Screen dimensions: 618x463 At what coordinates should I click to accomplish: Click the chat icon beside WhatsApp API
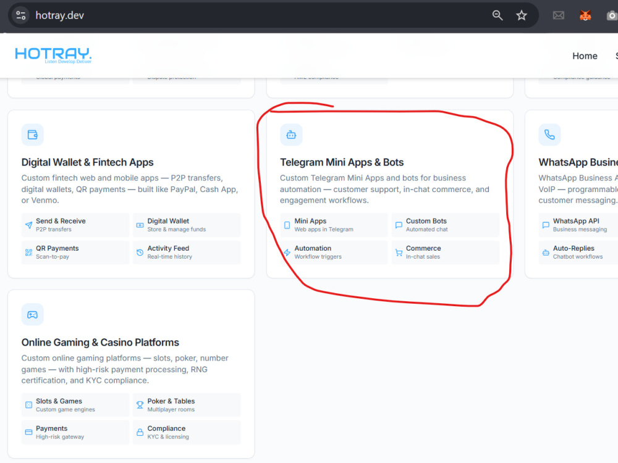pyautogui.click(x=546, y=225)
